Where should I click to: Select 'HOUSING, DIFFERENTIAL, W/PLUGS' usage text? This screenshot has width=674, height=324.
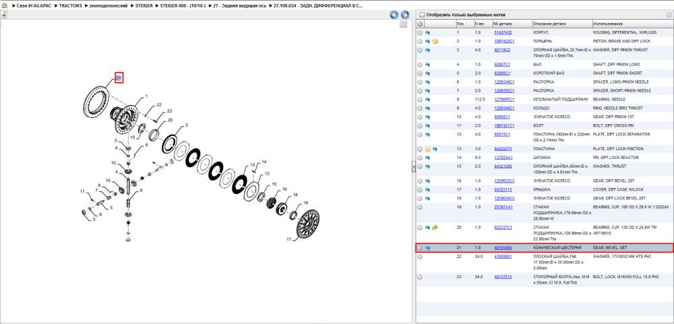pyautogui.click(x=625, y=32)
